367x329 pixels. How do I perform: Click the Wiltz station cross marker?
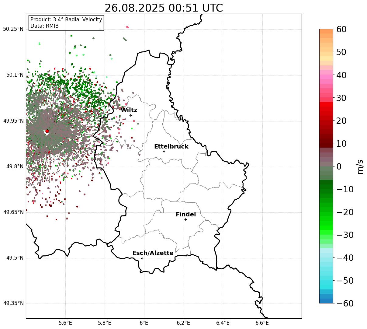click(x=130, y=115)
